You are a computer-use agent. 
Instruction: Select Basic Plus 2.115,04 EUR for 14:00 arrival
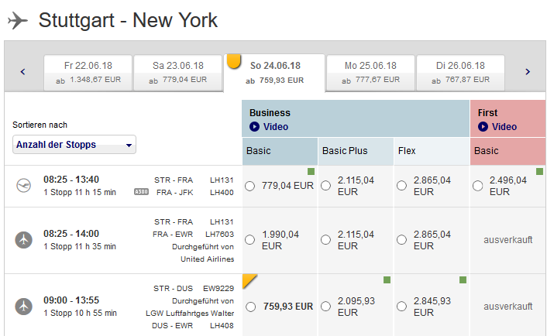[326, 240]
